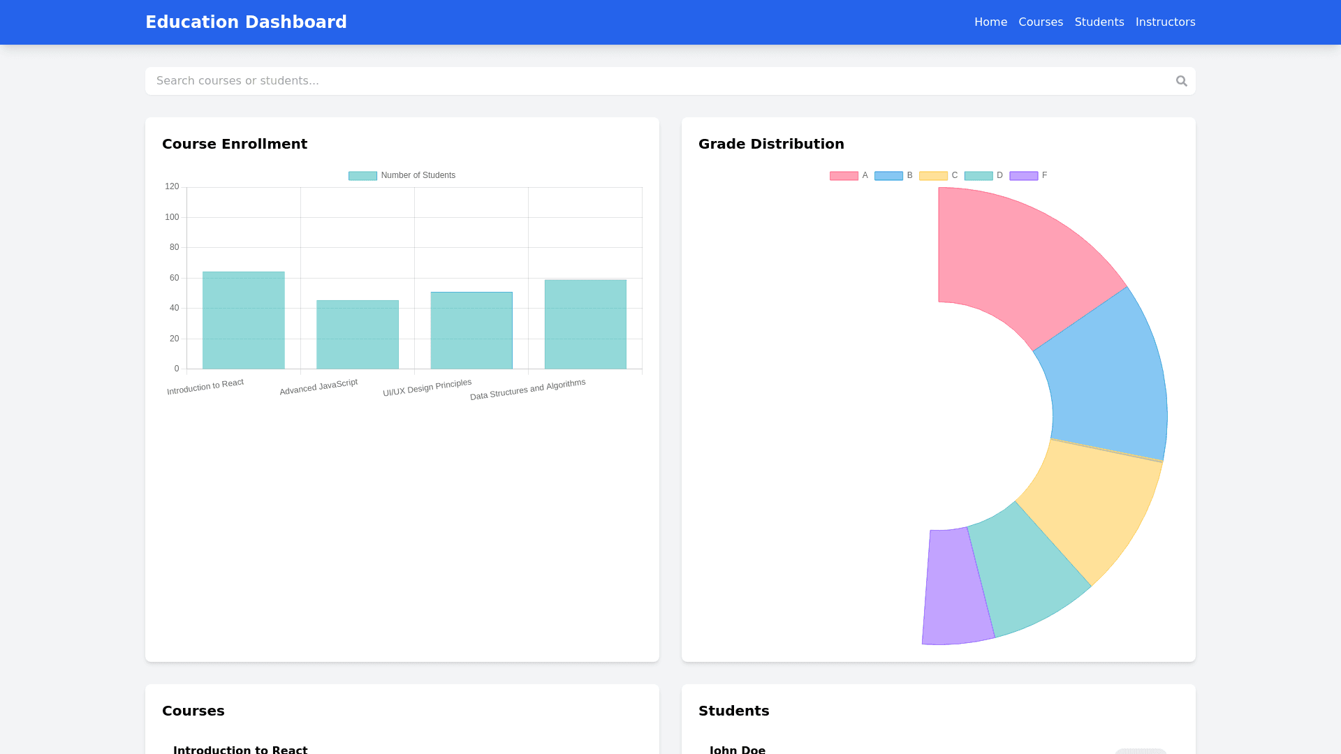Click the UI/UX Design Principles bar
The width and height of the screenshot is (1341, 754).
click(471, 331)
